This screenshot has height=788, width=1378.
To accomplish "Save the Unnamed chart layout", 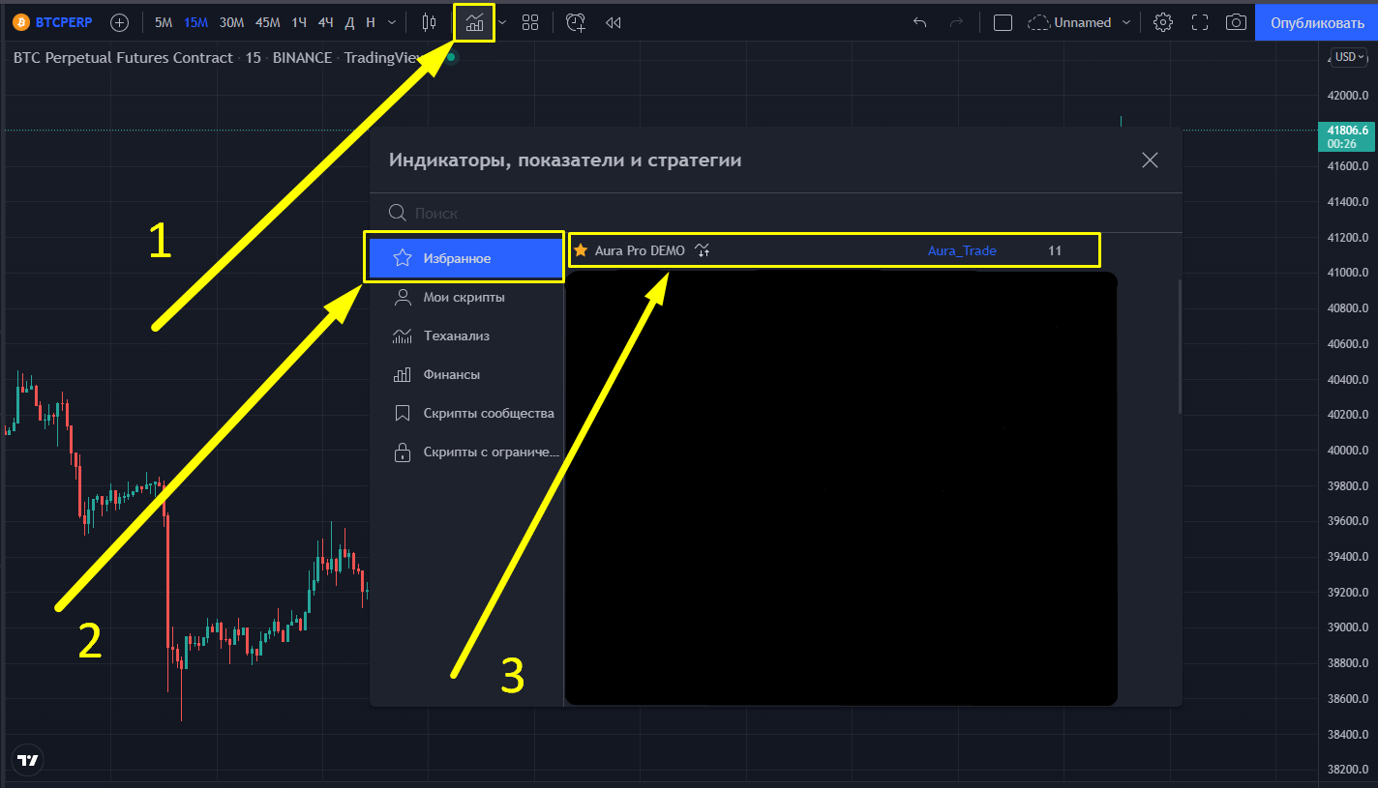I will tap(1069, 22).
